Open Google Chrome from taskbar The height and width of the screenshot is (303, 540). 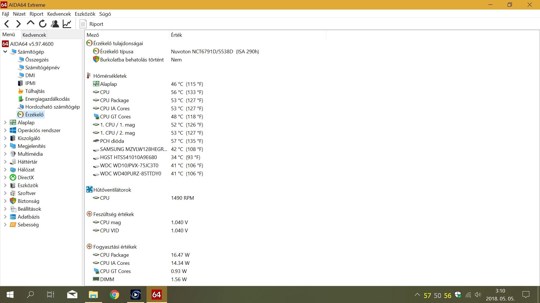(x=114, y=295)
